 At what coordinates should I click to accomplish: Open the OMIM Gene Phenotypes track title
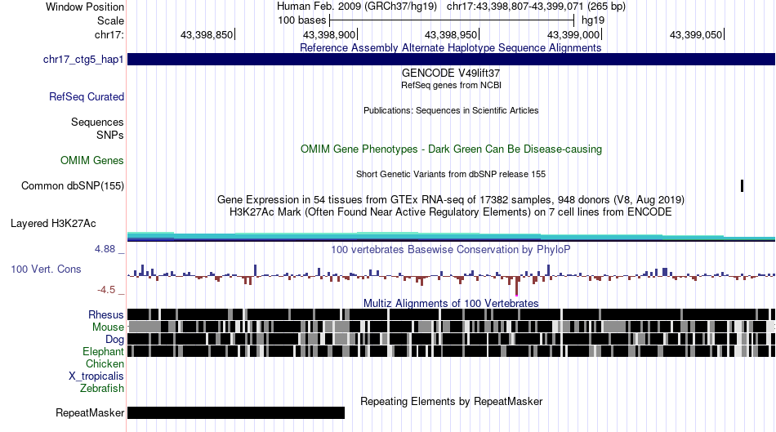tap(451, 149)
